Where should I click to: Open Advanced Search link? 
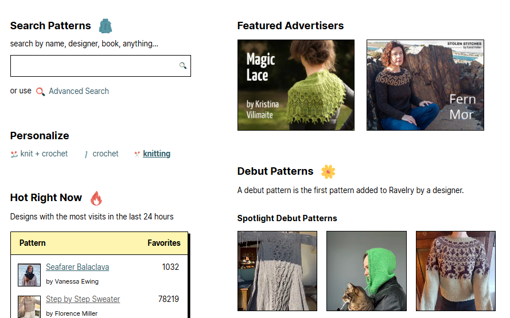(79, 91)
